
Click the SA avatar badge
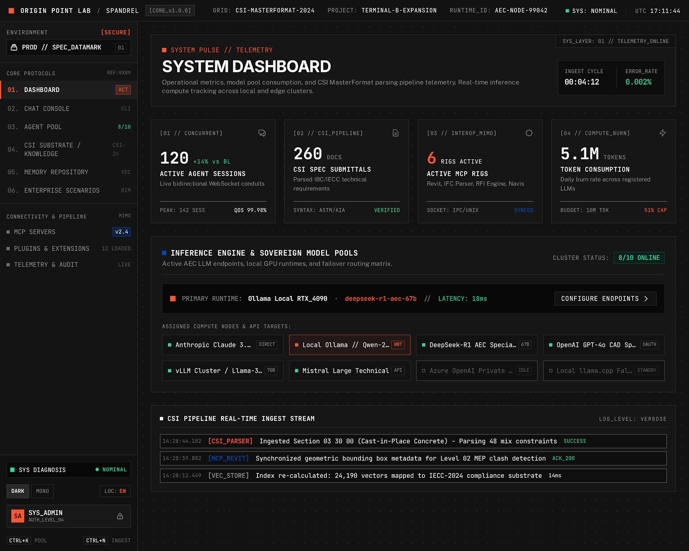click(18, 516)
